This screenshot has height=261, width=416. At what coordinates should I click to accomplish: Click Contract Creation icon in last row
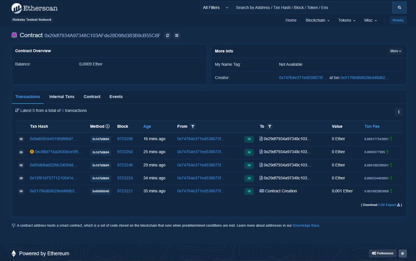[x=262, y=191]
